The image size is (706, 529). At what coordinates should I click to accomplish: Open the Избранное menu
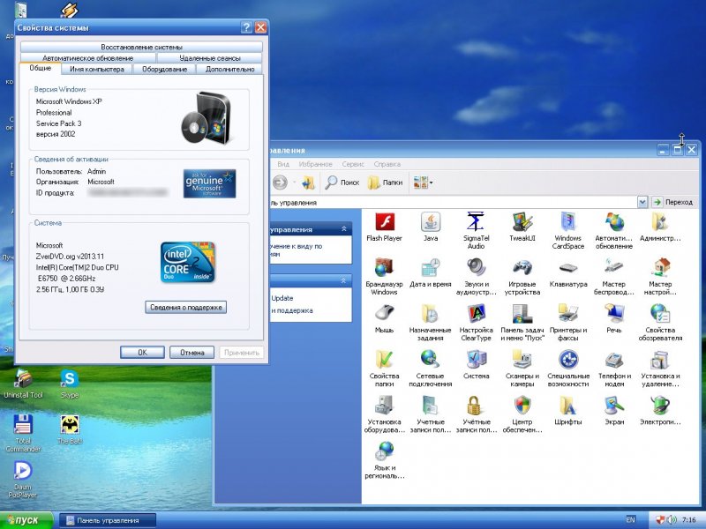click(316, 164)
